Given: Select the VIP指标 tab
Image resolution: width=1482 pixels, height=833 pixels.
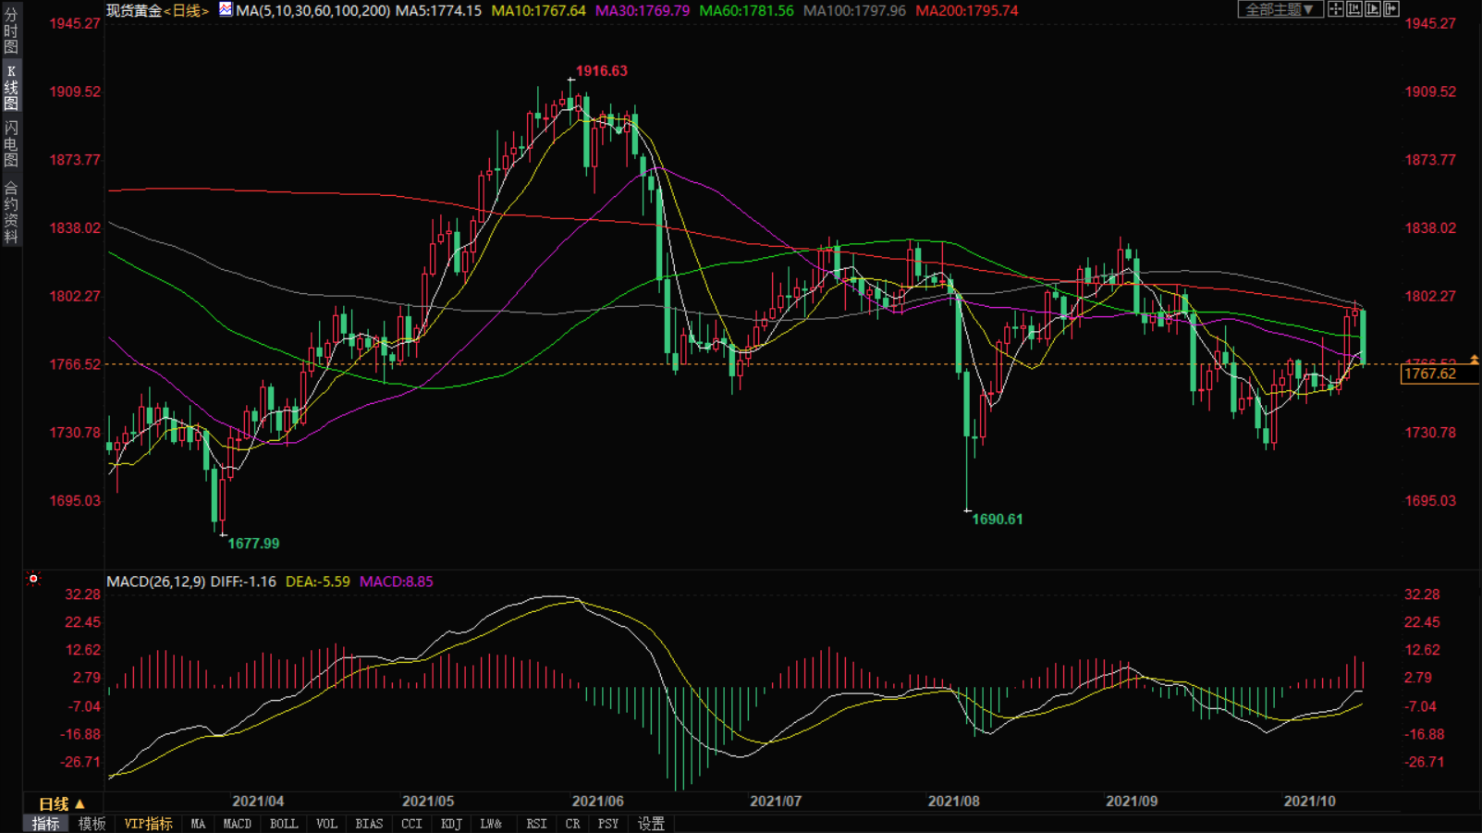Looking at the screenshot, I should point(148,824).
